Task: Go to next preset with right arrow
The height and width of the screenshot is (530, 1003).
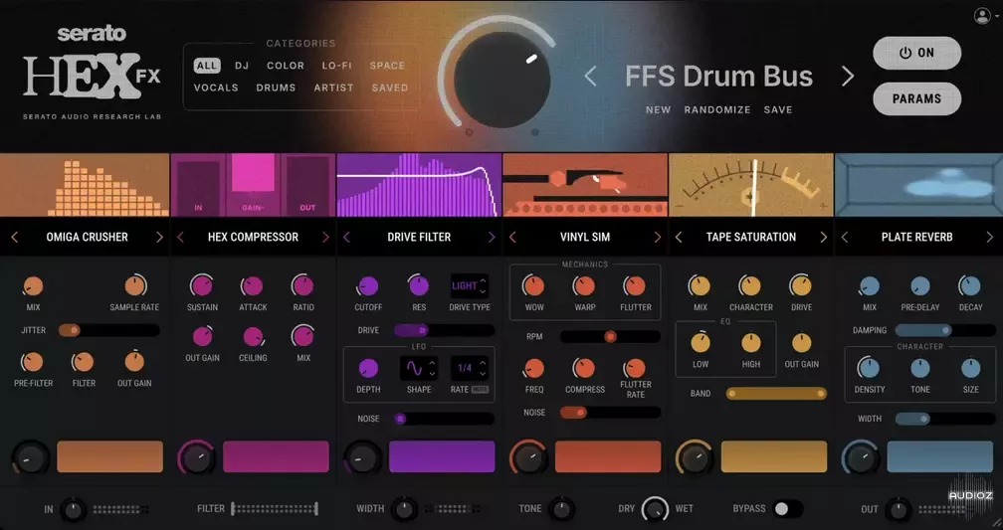Action: pyautogui.click(x=848, y=77)
